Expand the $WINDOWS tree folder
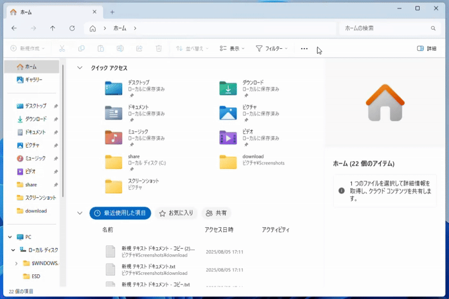The height and width of the screenshot is (299, 449). [x=16, y=263]
